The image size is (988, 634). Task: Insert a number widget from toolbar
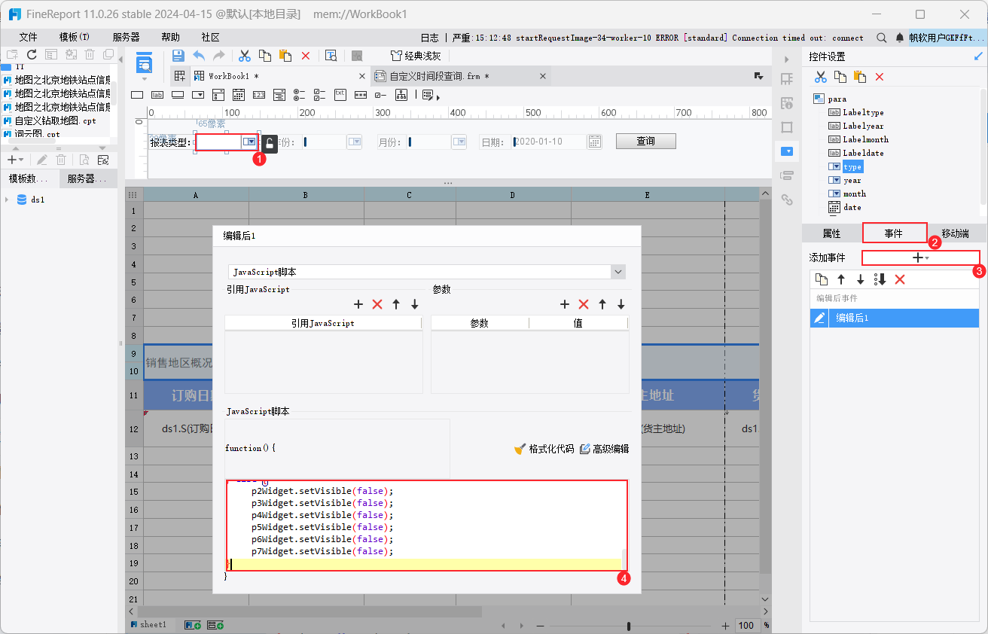(258, 95)
